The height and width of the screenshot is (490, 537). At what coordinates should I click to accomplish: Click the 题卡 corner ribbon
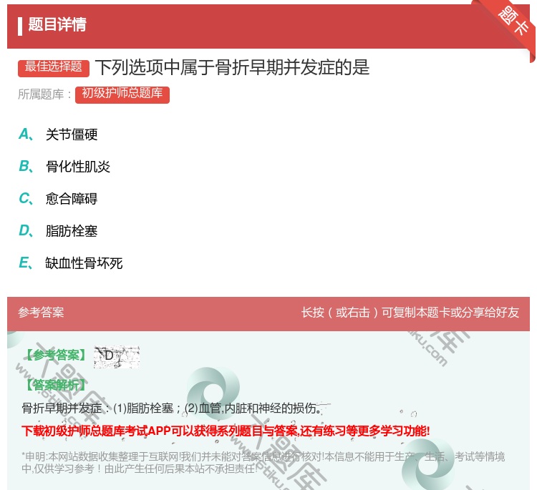point(512,21)
